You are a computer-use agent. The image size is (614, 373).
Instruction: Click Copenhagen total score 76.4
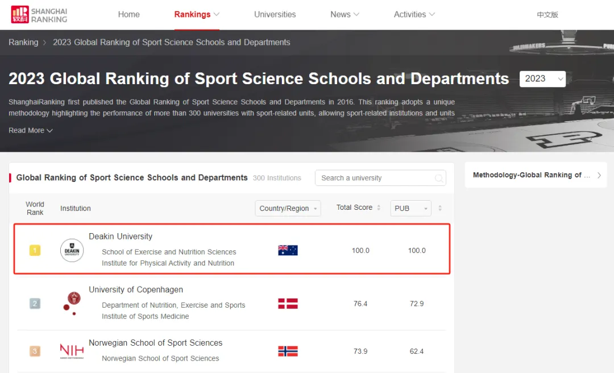coord(360,304)
